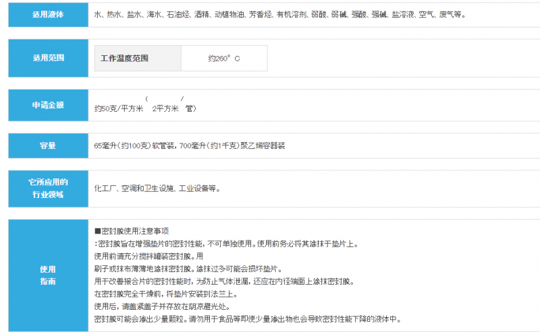Click the 化工厂、空调和卫生设施 industry text
The width and height of the screenshot is (540, 332).
tap(157, 189)
